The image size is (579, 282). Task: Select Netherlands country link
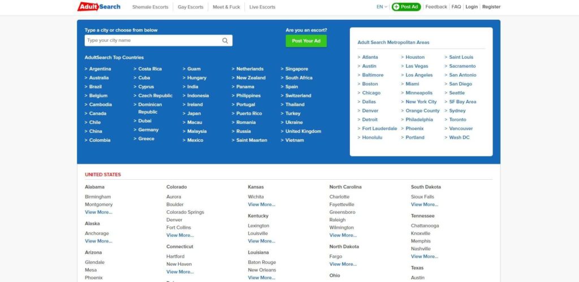point(250,69)
